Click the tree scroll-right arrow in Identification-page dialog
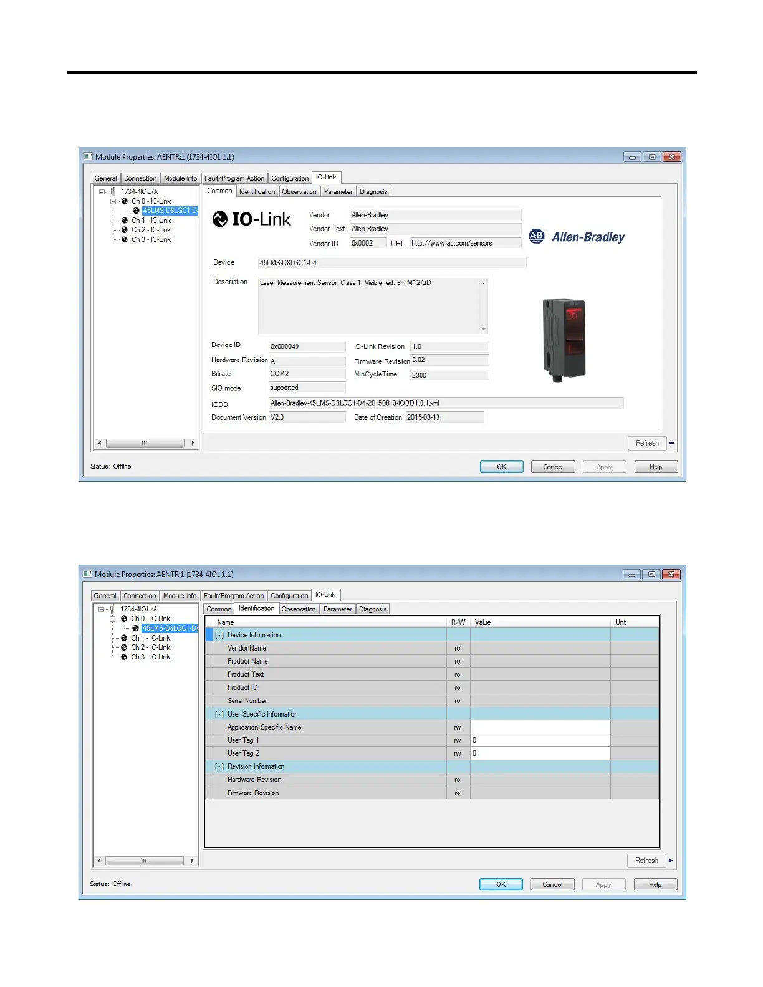The image size is (763, 987). tap(192, 861)
